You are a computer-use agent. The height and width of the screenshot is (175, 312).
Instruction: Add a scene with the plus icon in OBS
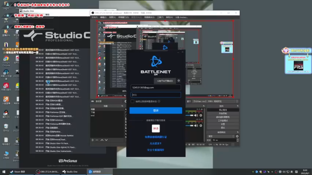[x=92, y=140]
